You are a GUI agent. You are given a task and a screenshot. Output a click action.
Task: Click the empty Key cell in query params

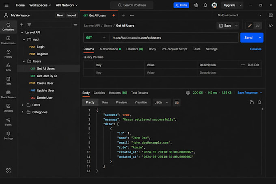pos(119,73)
